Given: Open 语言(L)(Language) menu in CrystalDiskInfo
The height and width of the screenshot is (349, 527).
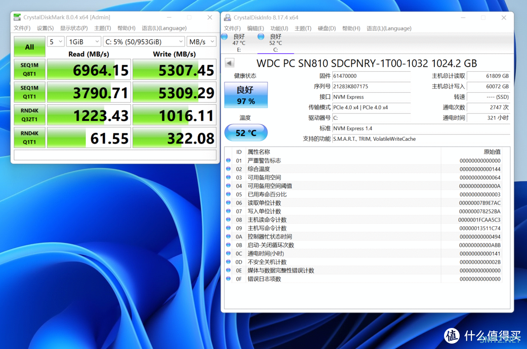Looking at the screenshot, I should click(389, 28).
